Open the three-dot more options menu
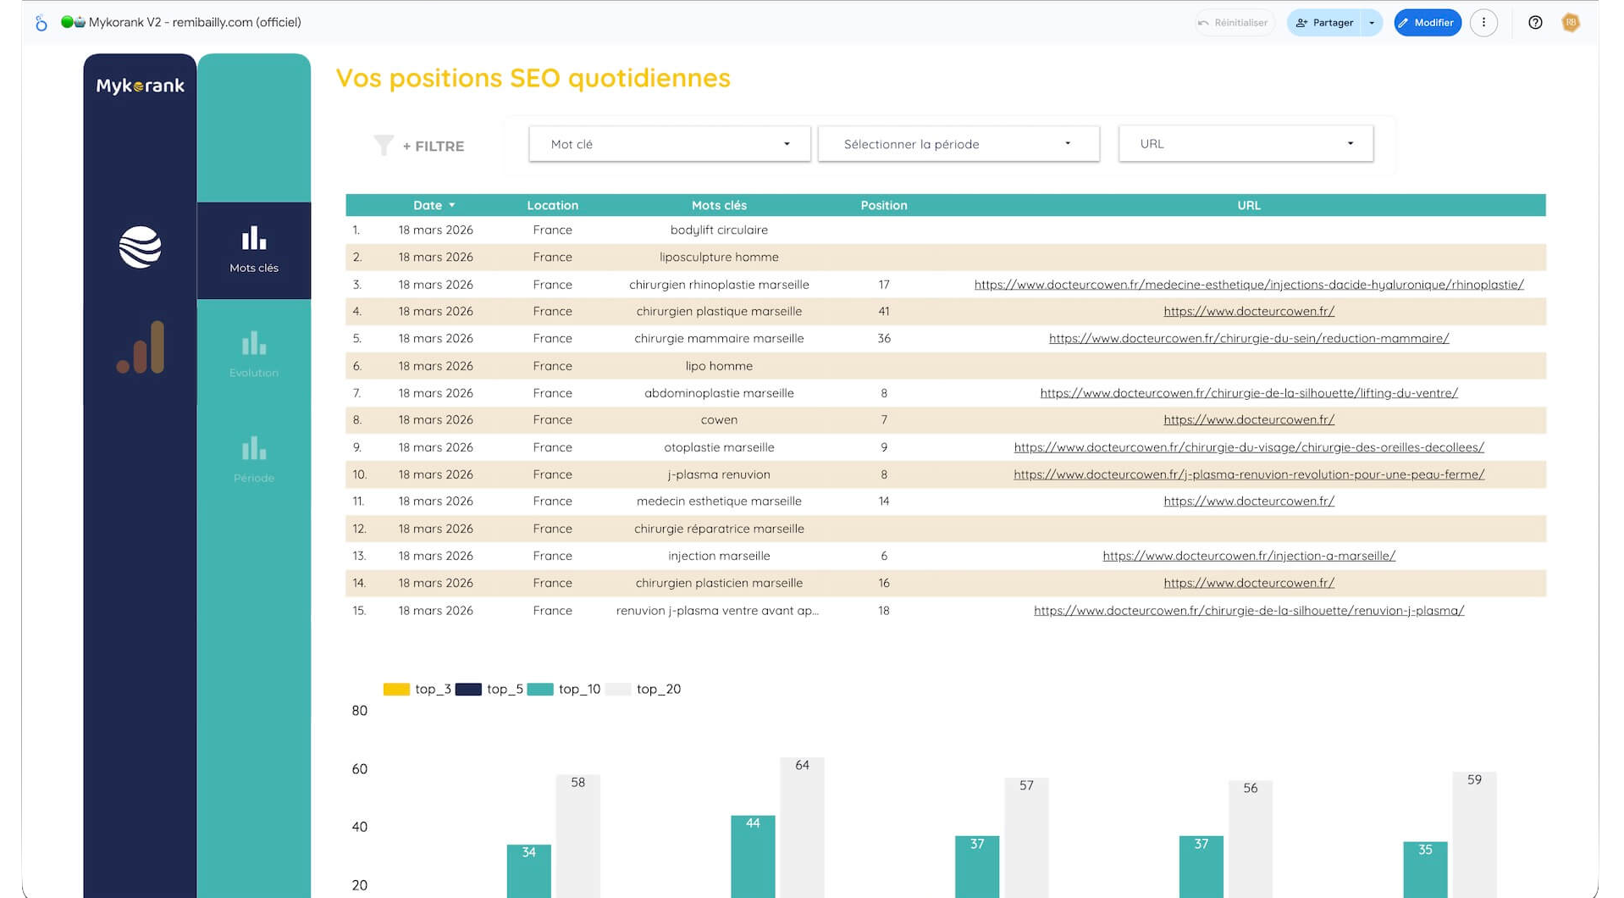 click(1483, 23)
